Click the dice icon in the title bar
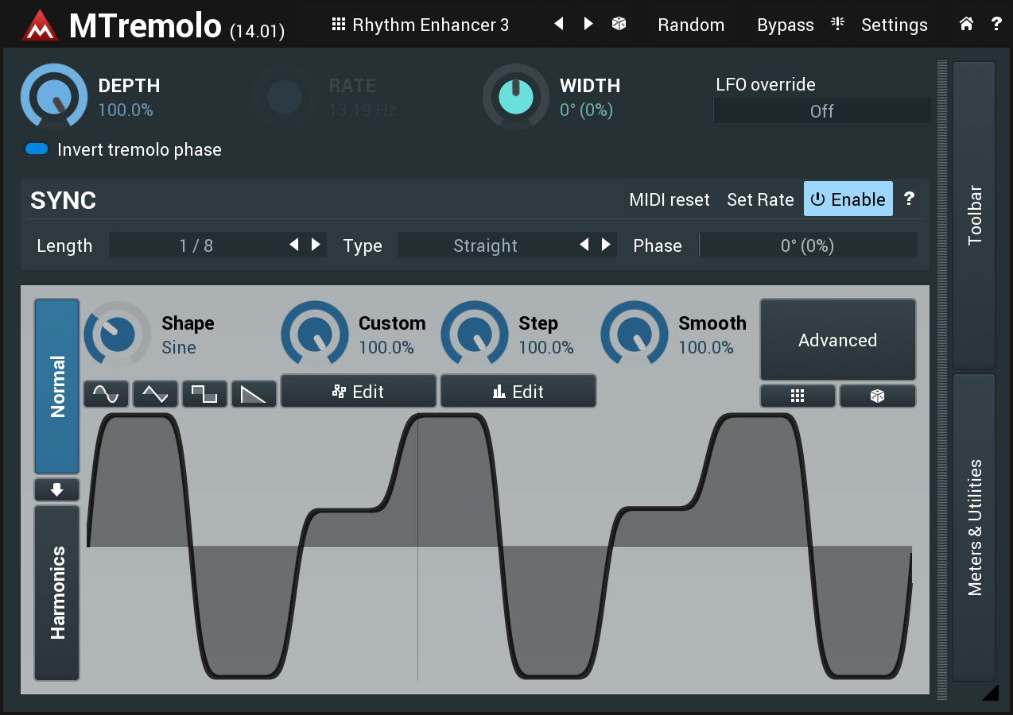Viewport: 1013px width, 715px height. pos(618,25)
